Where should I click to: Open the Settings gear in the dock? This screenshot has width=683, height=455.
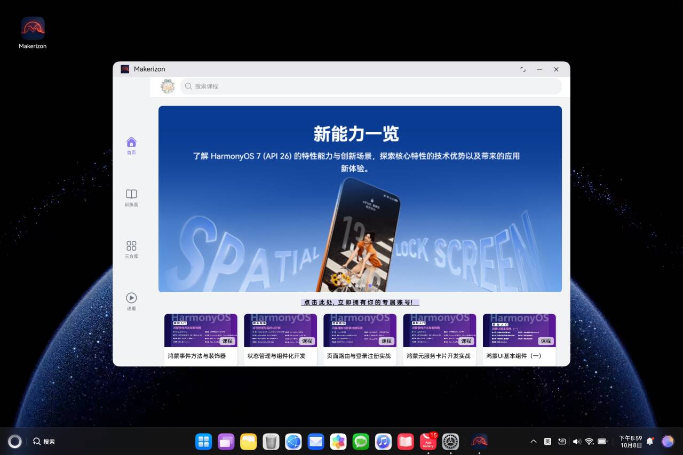click(x=451, y=441)
